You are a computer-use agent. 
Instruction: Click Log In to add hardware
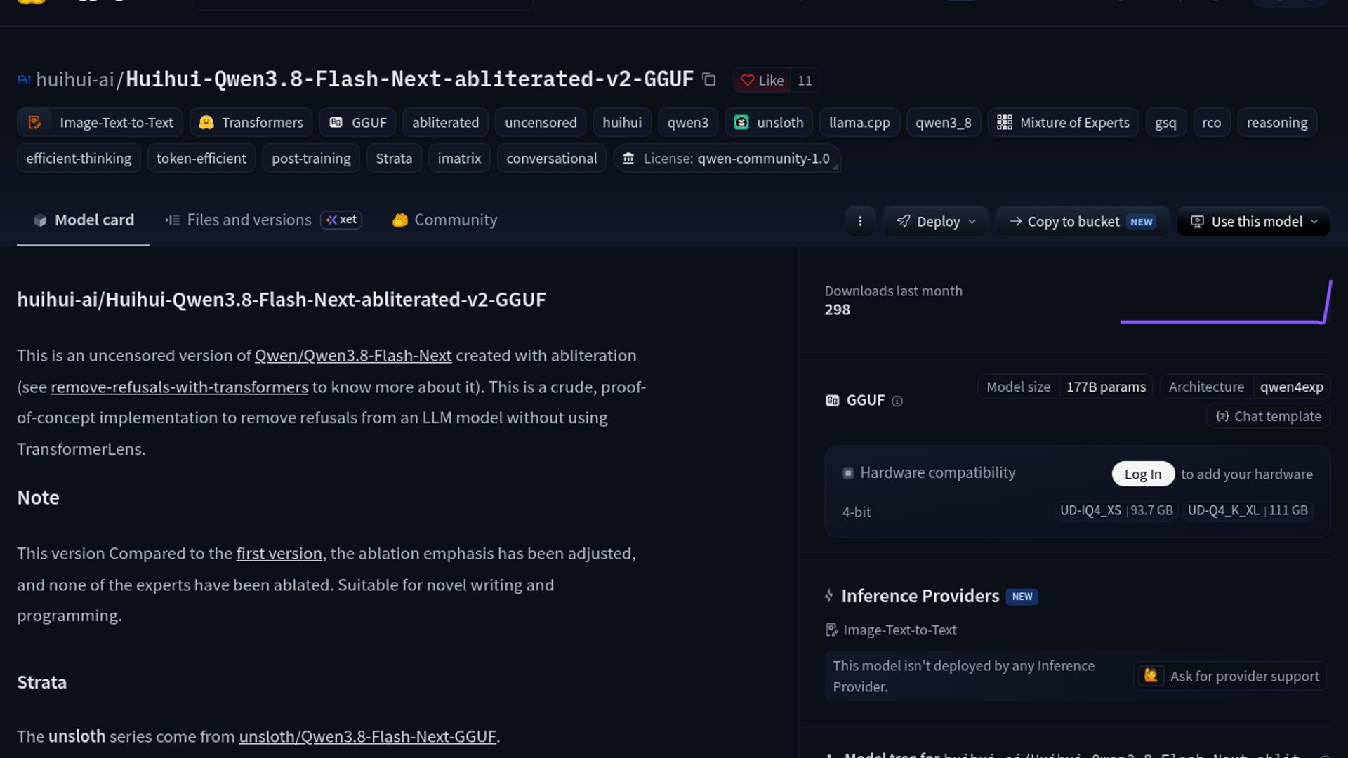[x=1143, y=474]
